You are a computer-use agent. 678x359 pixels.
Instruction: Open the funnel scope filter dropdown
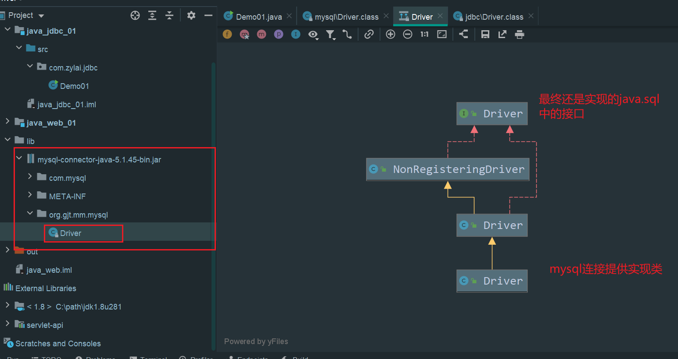click(330, 35)
